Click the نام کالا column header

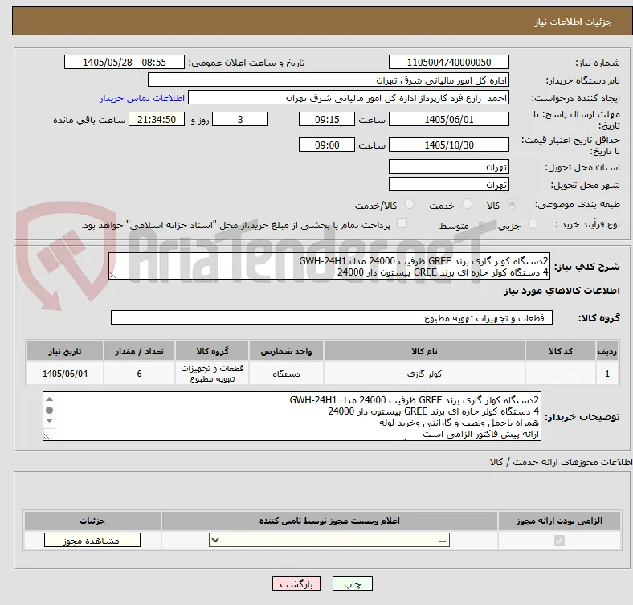(424, 351)
